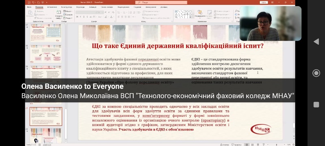Click the Increase Font Size icon
The image size is (325, 146).
click(x=106, y=13)
